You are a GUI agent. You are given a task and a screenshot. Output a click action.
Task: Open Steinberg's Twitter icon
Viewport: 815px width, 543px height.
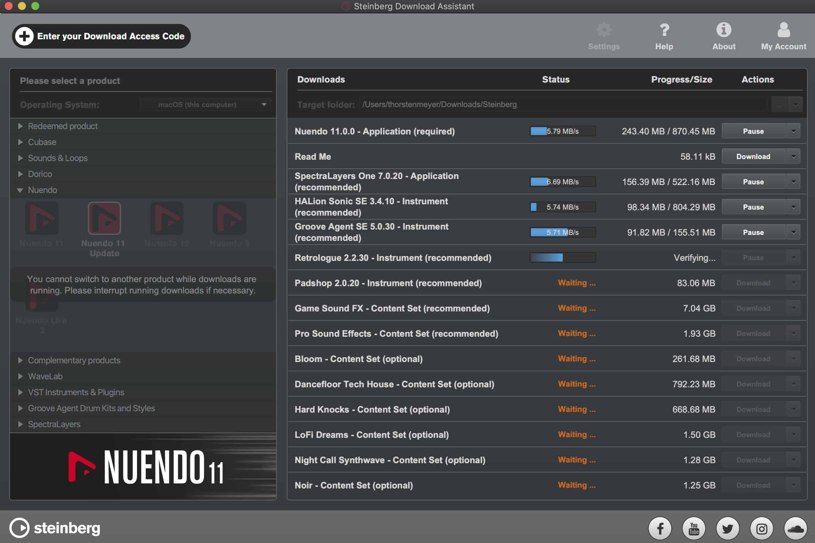pyautogui.click(x=728, y=528)
